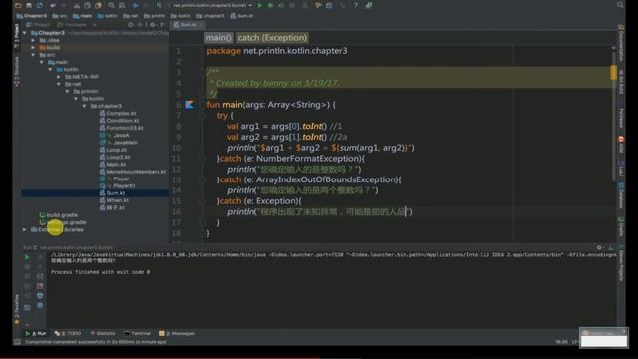Open When.kt in the project tree
638x359 pixels.
pyautogui.click(x=114, y=200)
